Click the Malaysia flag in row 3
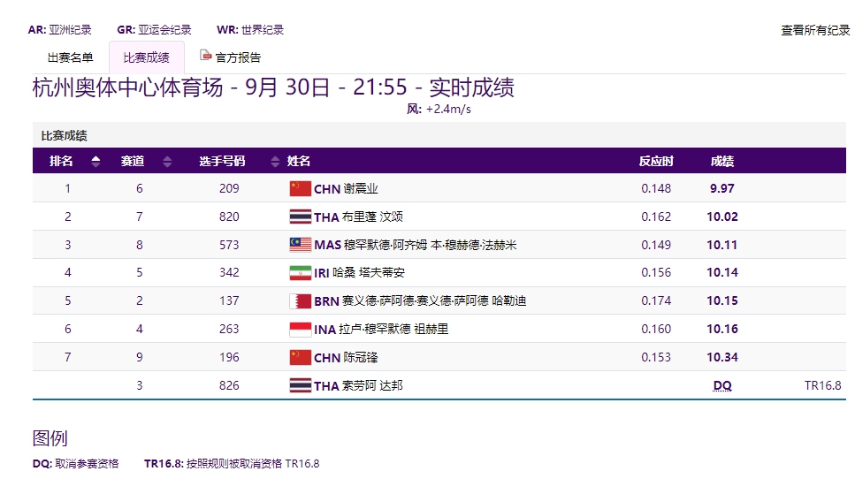This screenshot has width=855, height=494. coord(301,245)
